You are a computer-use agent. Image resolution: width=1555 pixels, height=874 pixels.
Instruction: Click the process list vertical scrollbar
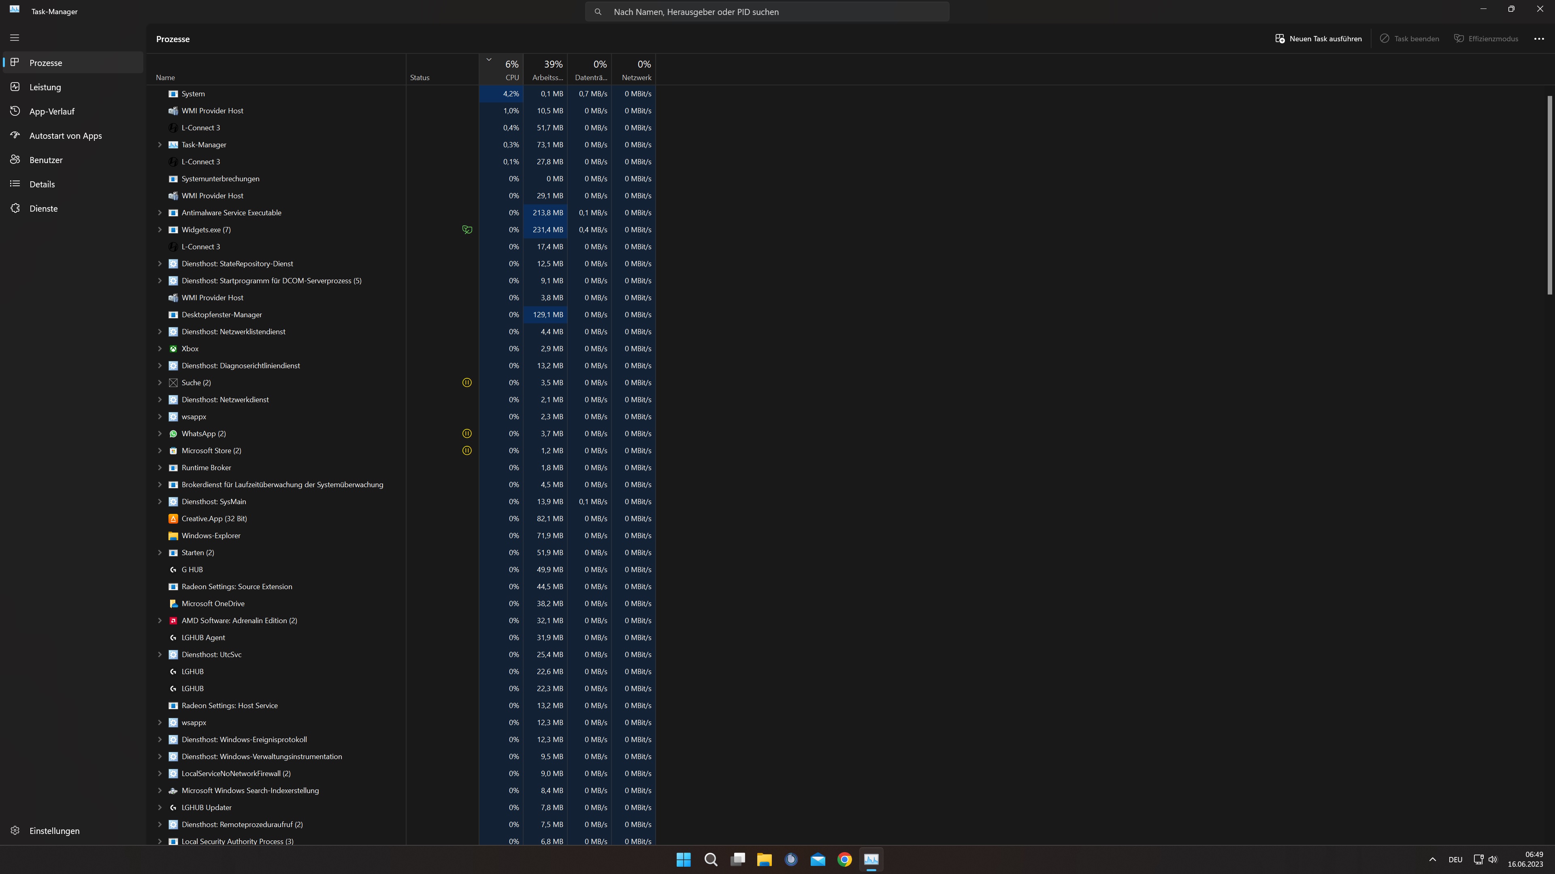[1550, 195]
